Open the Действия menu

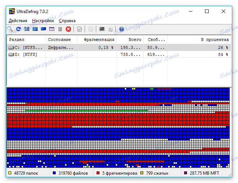[x=18, y=21]
